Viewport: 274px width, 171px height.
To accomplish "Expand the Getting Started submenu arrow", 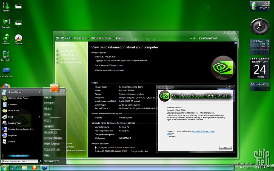I will coord(40,92).
